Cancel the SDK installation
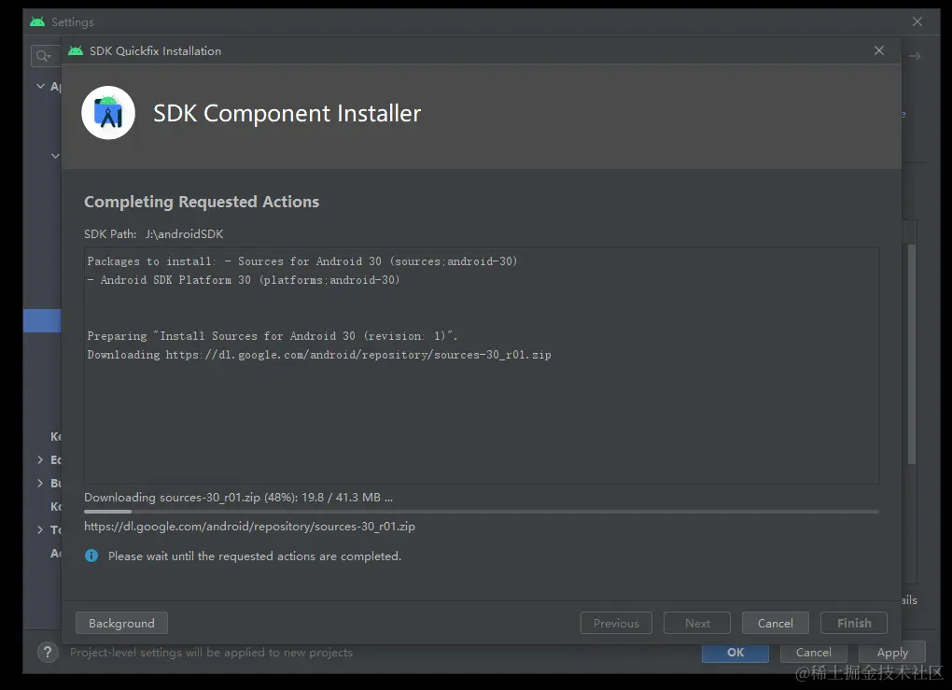Image resolution: width=952 pixels, height=690 pixels. click(x=775, y=623)
